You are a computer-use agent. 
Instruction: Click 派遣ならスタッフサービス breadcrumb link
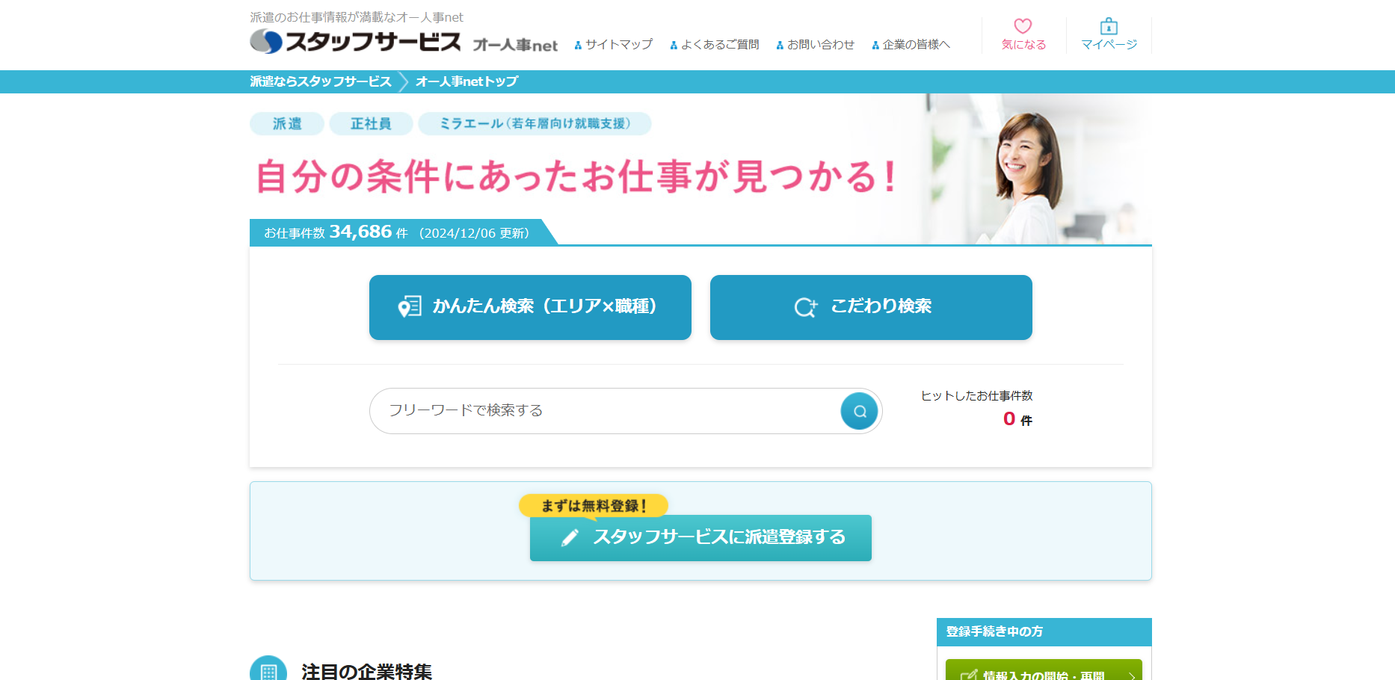click(x=321, y=81)
